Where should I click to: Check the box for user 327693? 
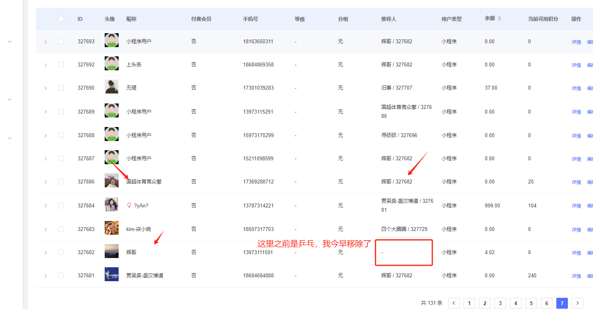tap(61, 41)
